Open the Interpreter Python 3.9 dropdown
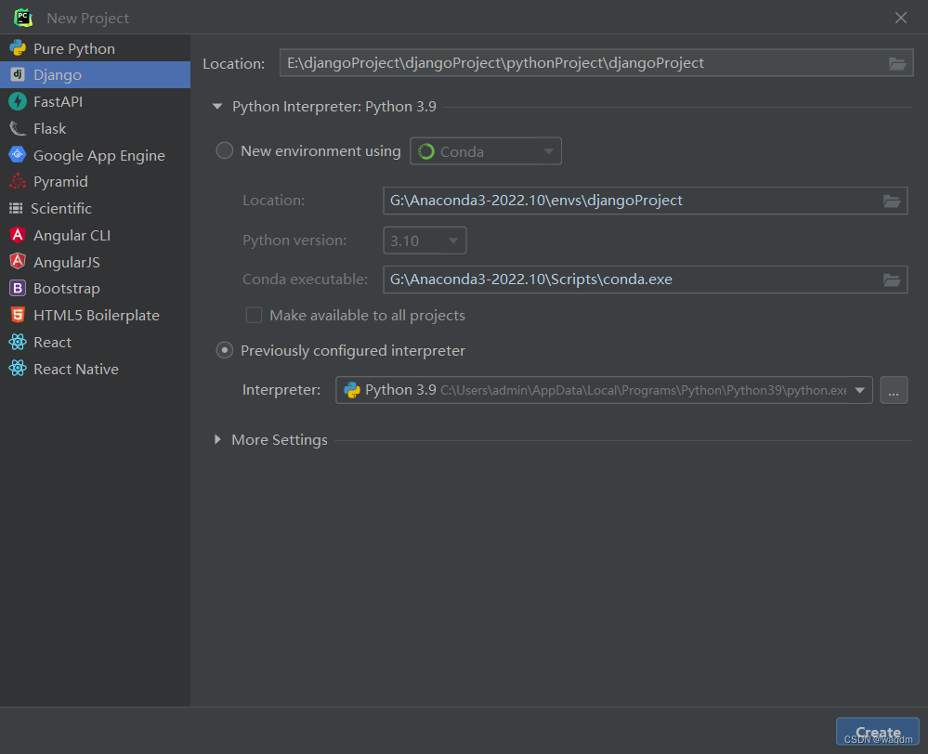This screenshot has height=754, width=928. (604, 390)
